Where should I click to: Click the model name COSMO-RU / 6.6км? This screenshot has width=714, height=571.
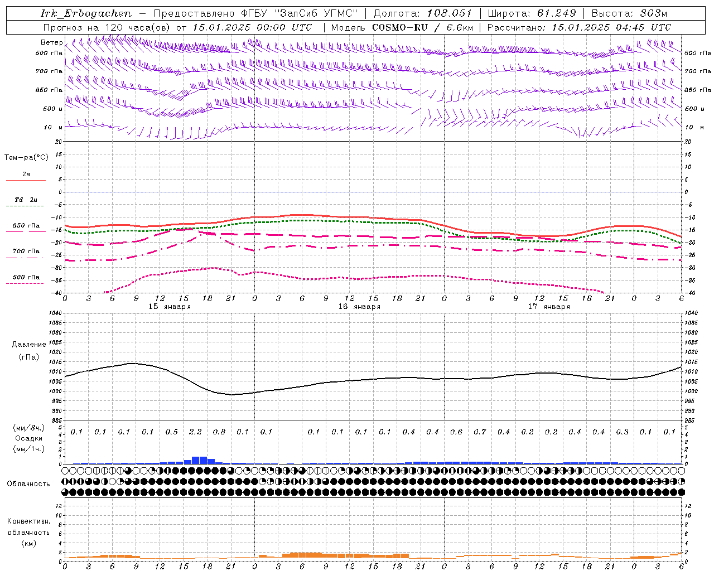(423, 27)
